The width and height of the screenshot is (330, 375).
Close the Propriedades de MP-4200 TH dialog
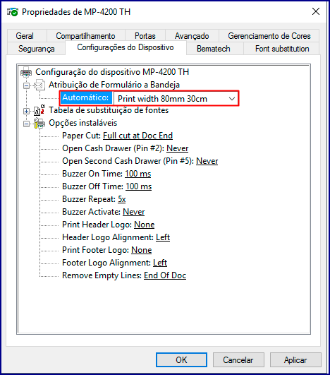point(316,11)
